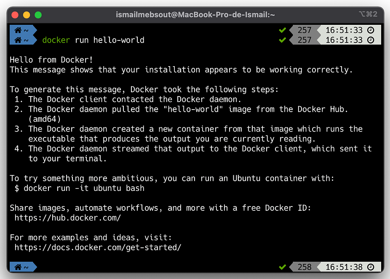Click the 'docker run -it ubuntu bash' example text
This screenshot has width=390, height=279.
click(84, 188)
